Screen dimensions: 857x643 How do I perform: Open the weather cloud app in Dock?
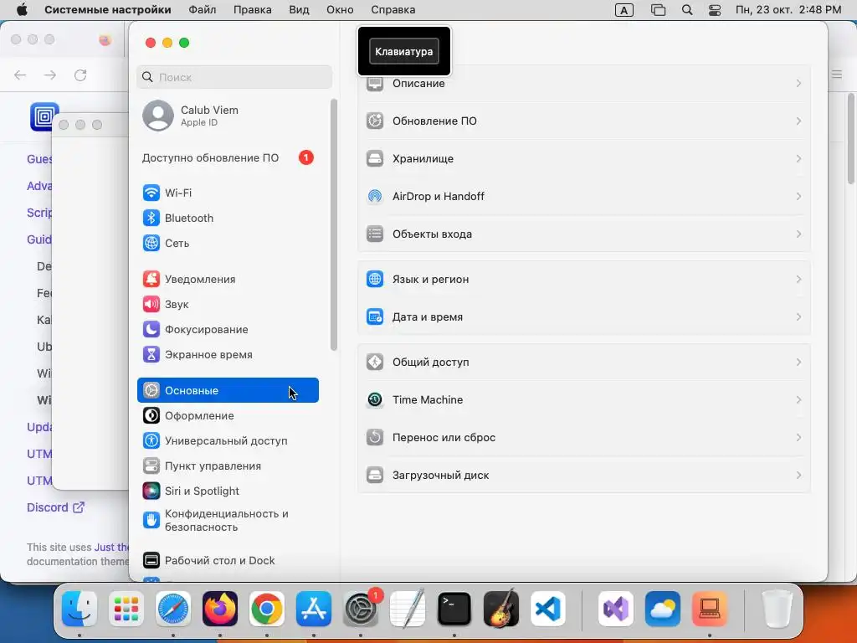(663, 609)
